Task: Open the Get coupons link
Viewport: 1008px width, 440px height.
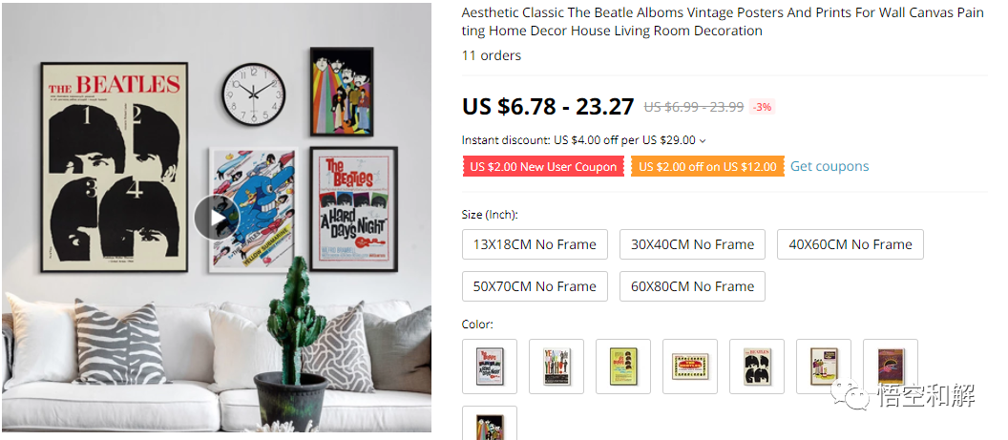Action: [829, 166]
